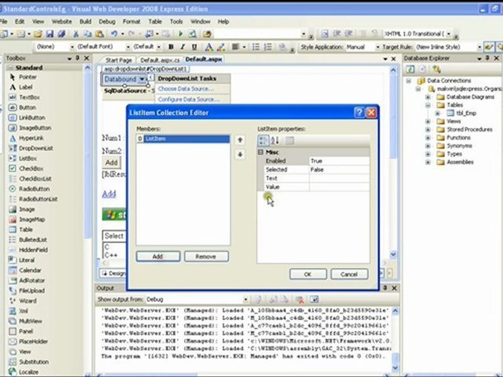The width and height of the screenshot is (503, 377).
Task: Click Choose Data Source link
Action: point(185,89)
